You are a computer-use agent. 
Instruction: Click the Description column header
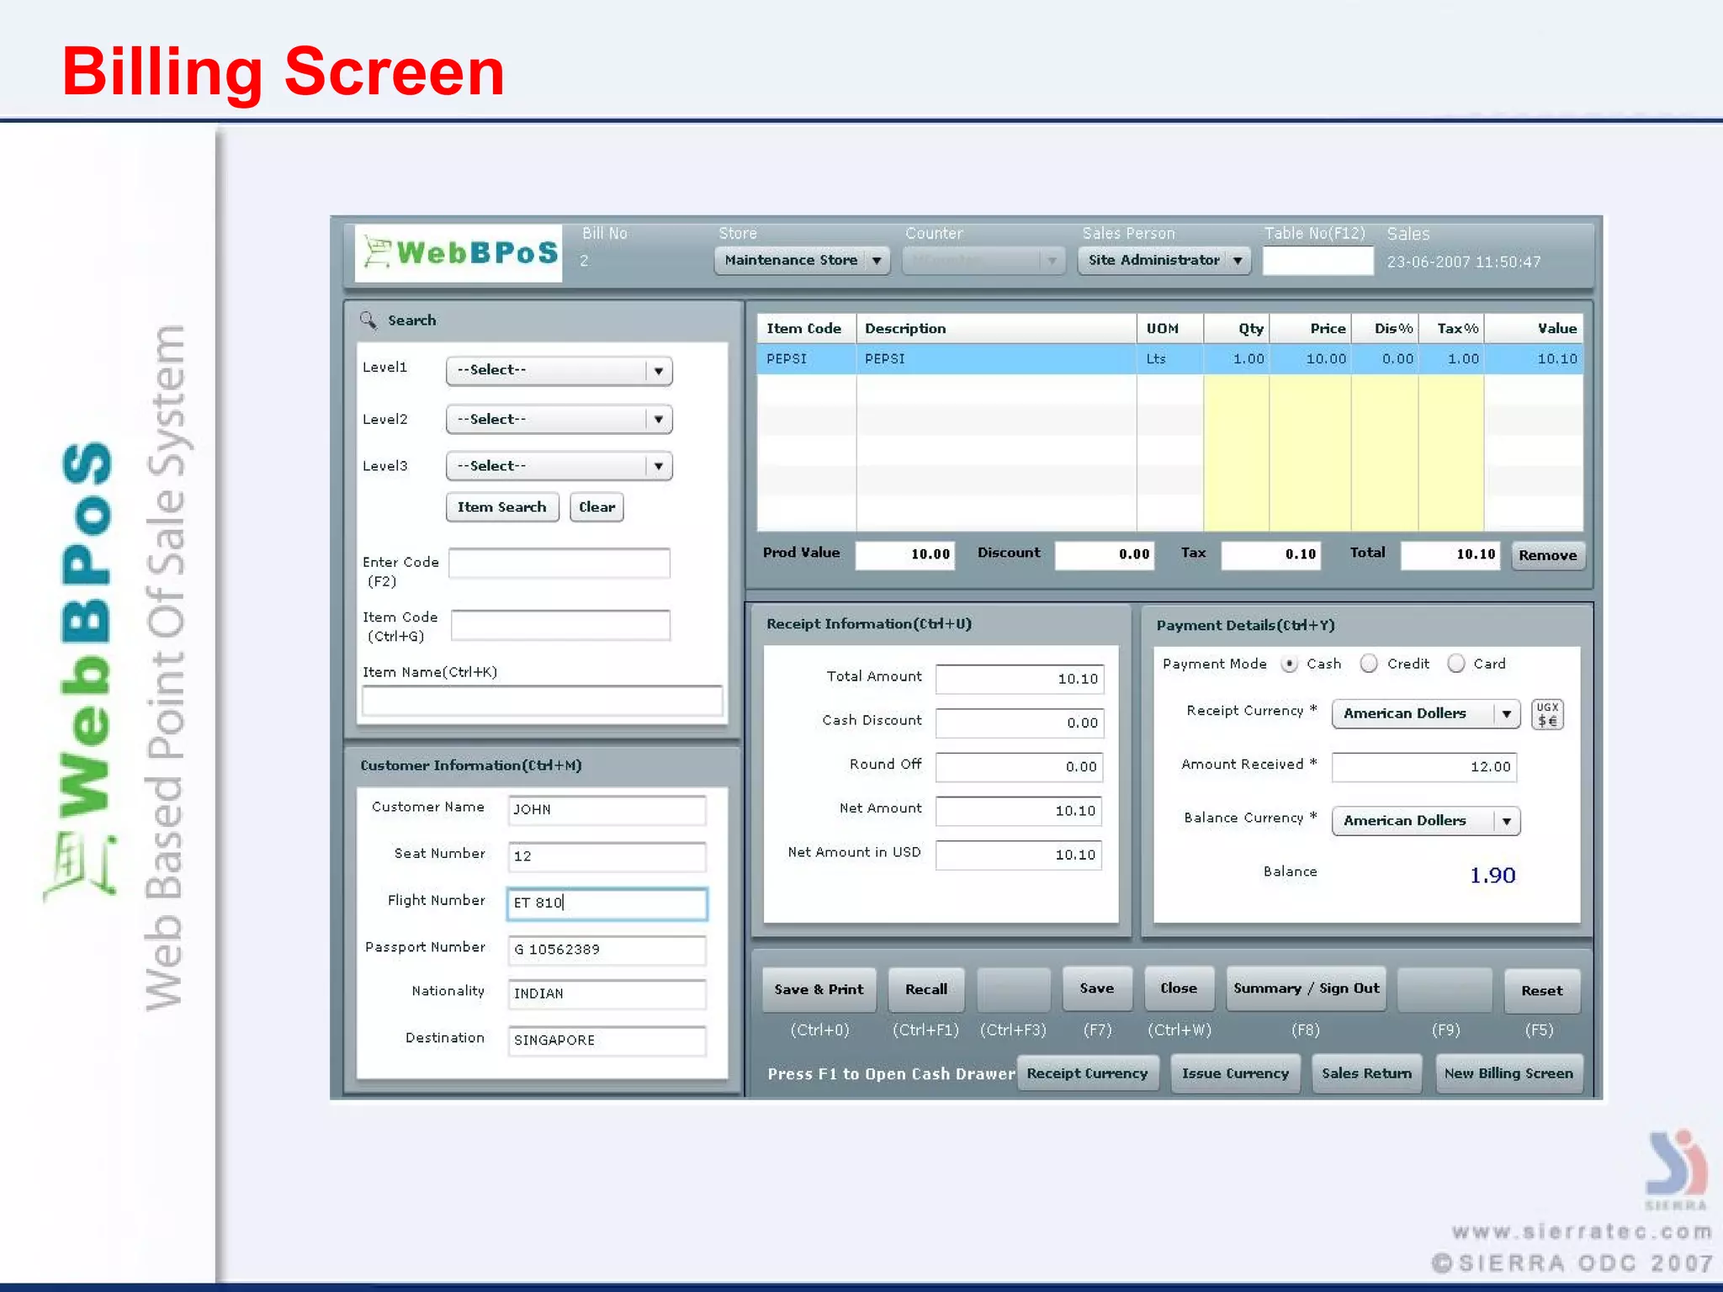(996, 329)
